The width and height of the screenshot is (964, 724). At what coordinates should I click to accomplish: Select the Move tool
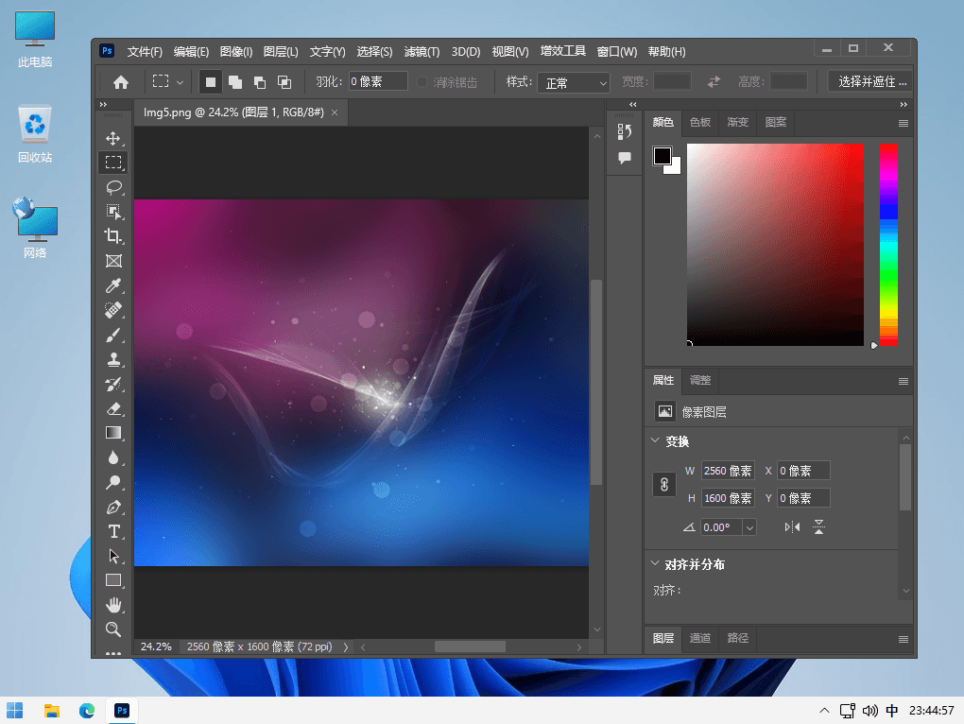click(113, 138)
